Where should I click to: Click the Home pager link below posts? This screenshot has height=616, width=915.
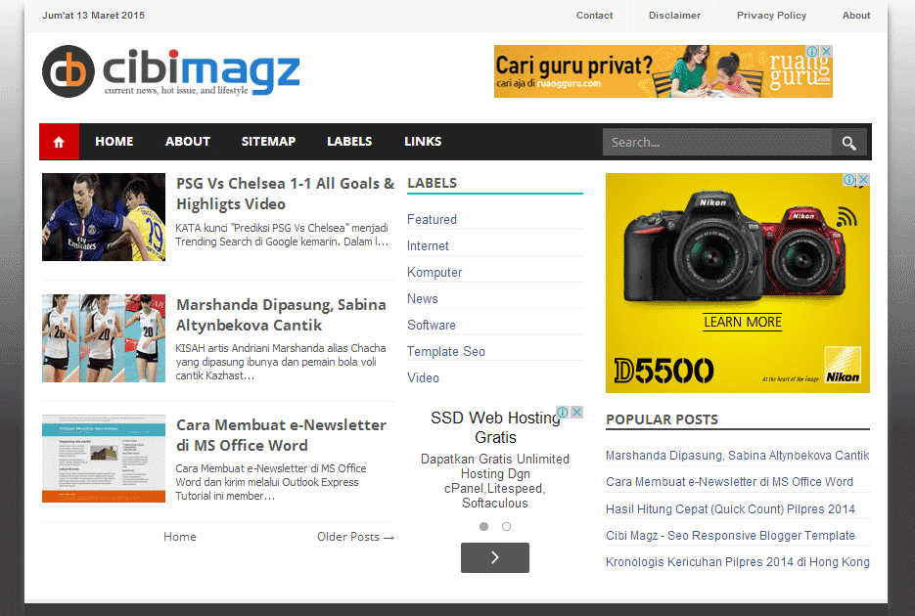[180, 537]
